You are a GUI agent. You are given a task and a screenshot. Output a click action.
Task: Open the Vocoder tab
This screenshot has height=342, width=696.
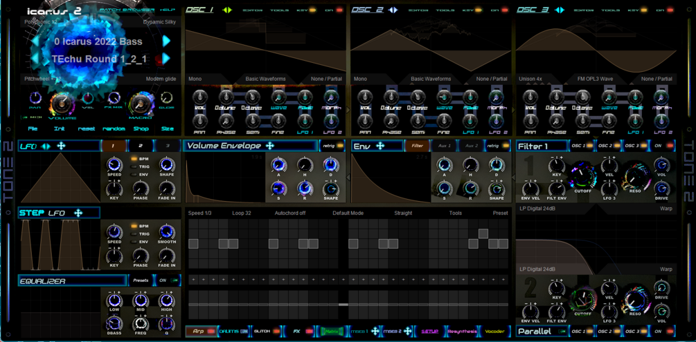click(495, 331)
